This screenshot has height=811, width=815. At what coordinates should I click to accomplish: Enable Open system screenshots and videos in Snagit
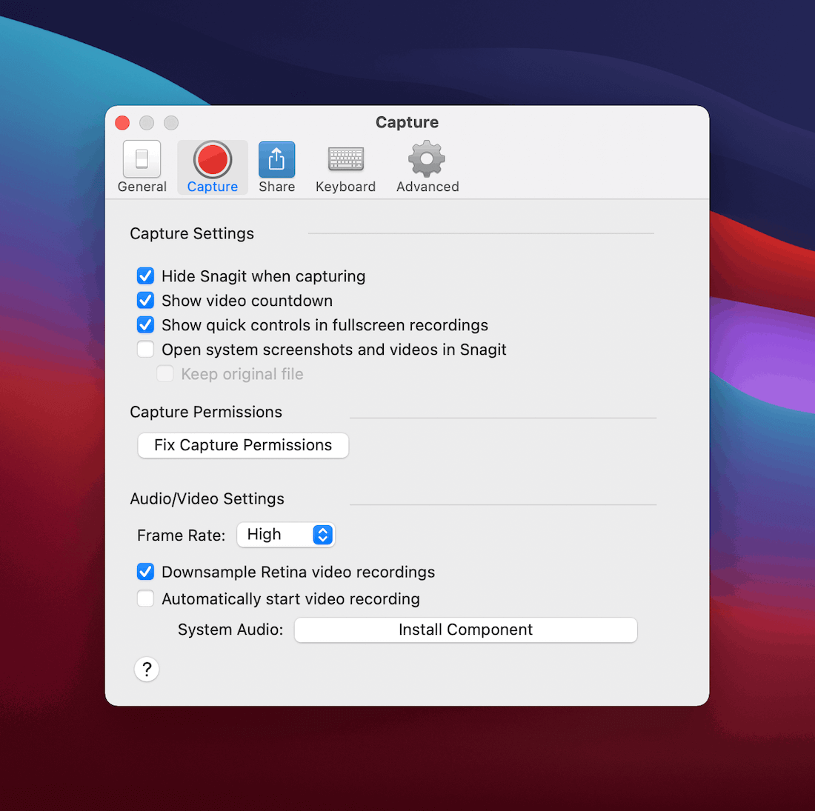coord(145,349)
